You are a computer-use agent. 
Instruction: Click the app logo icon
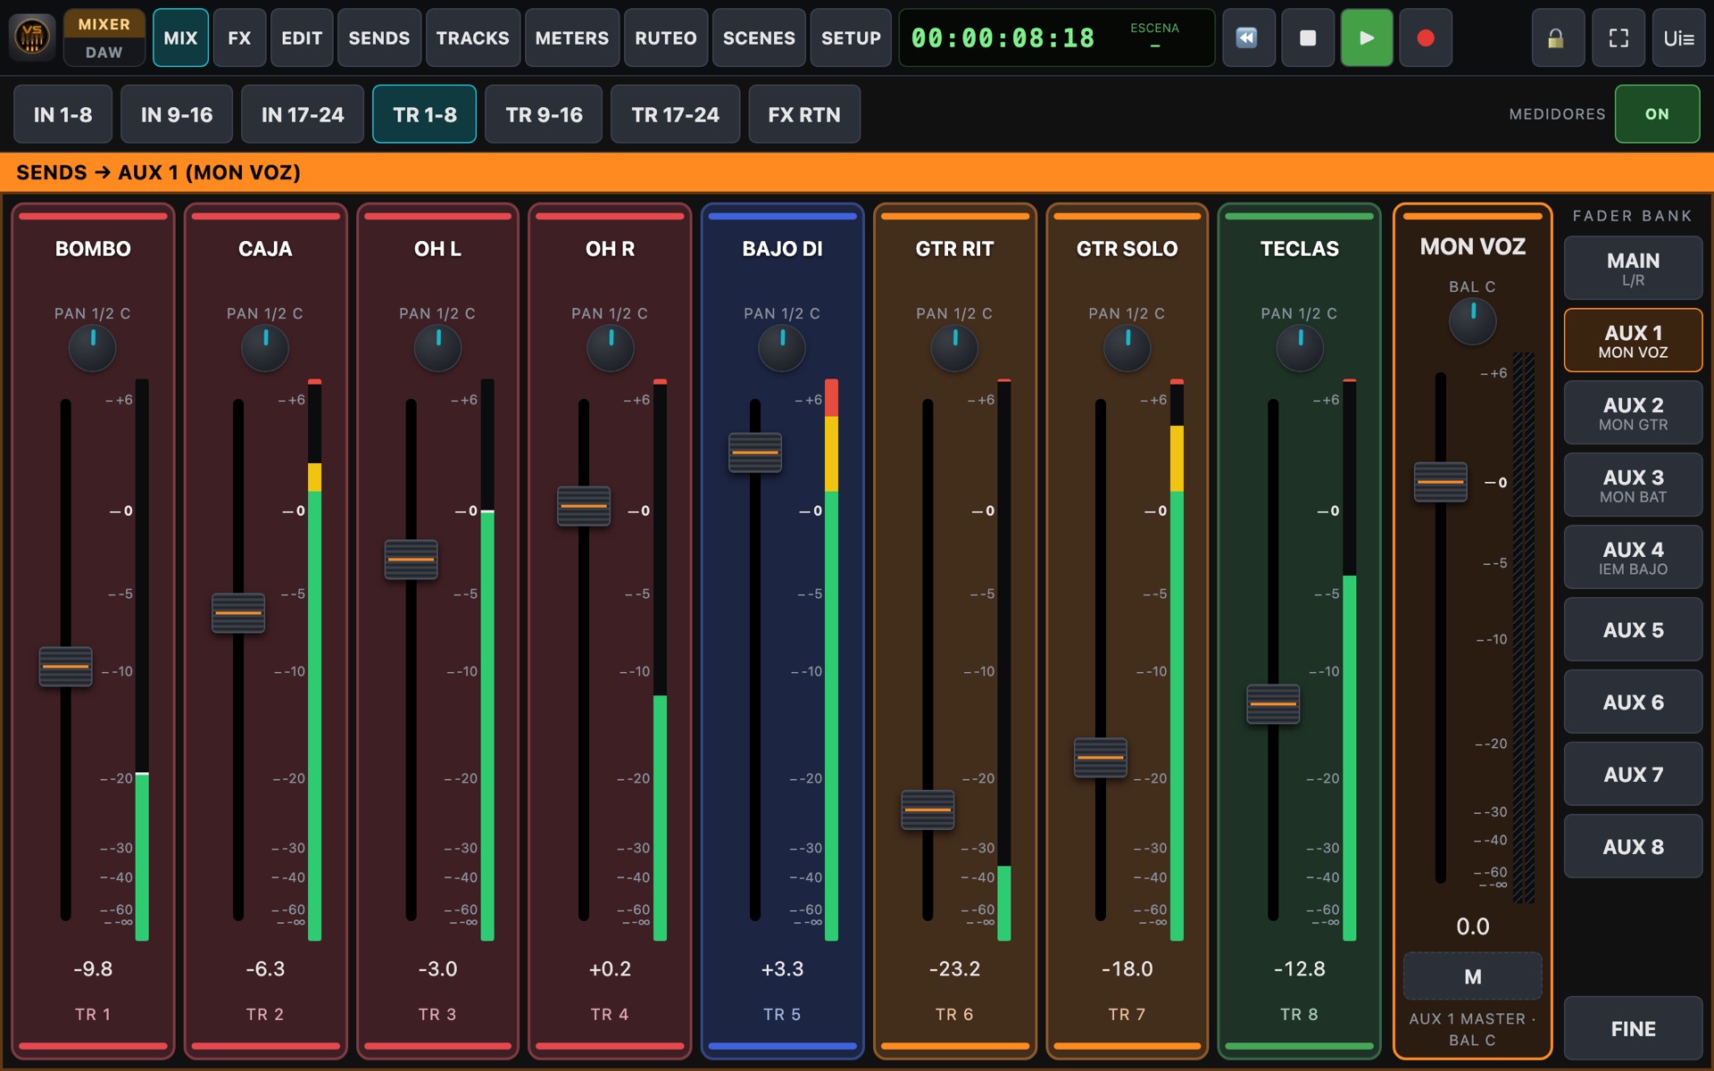[x=32, y=37]
